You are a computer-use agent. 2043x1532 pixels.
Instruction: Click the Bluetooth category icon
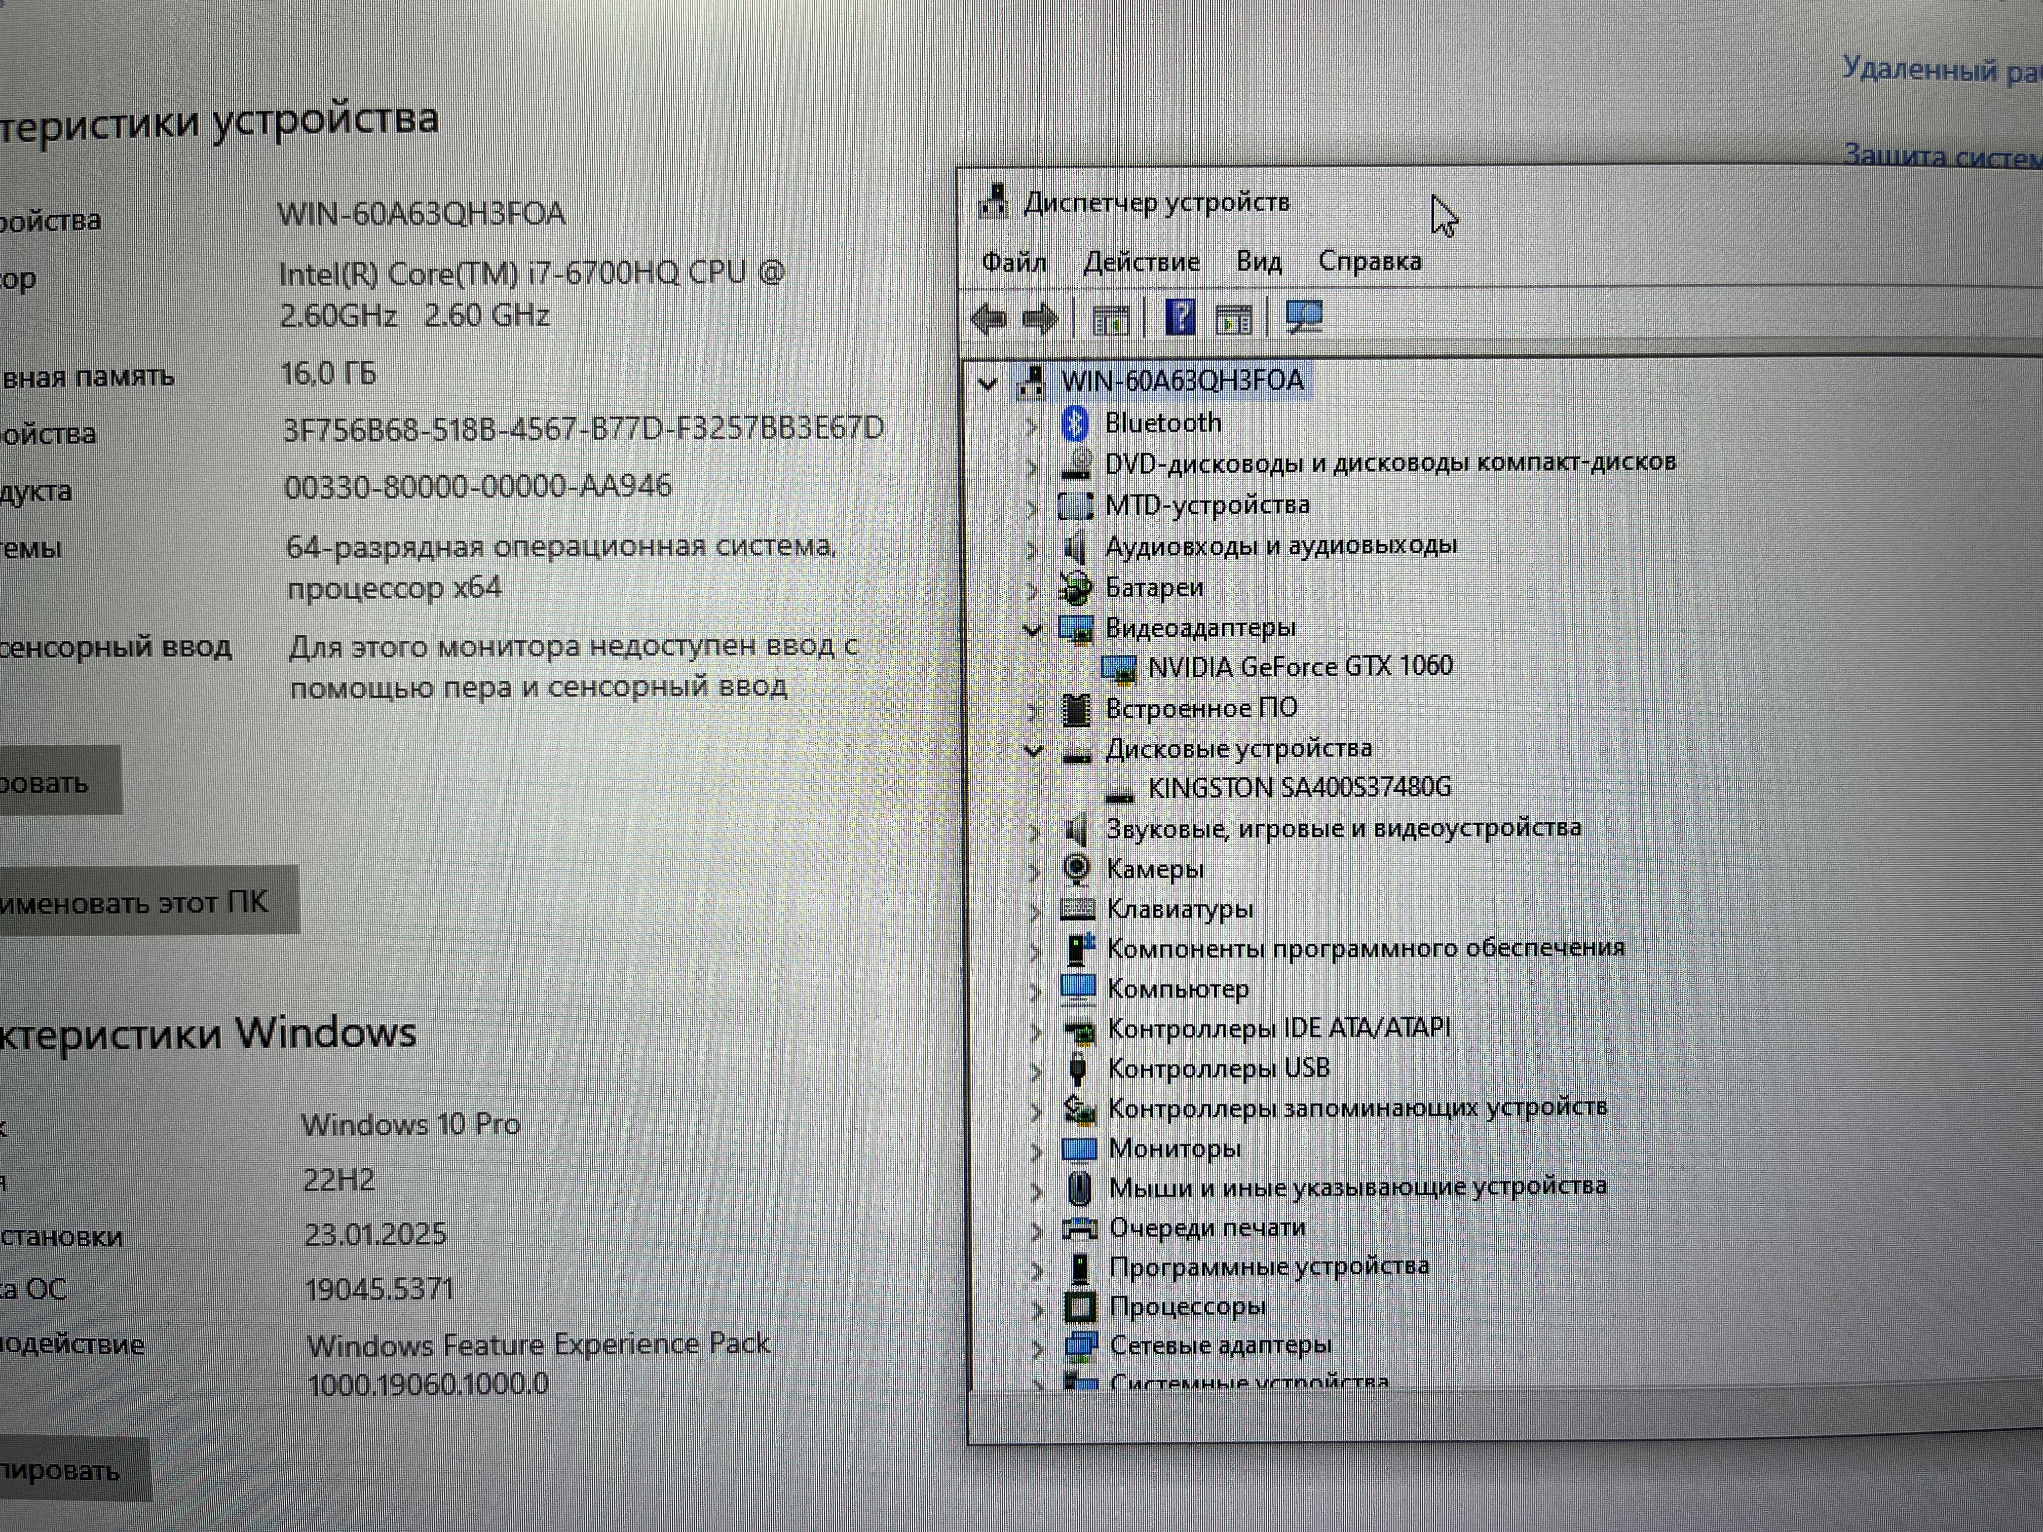1074,424
